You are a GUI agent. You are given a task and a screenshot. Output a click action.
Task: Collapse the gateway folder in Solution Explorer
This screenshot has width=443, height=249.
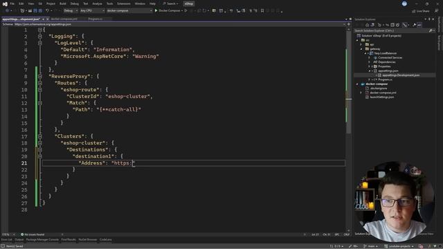click(x=361, y=49)
